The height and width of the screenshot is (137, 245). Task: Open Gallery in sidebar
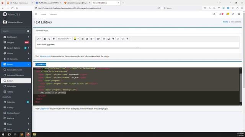click(16, 107)
